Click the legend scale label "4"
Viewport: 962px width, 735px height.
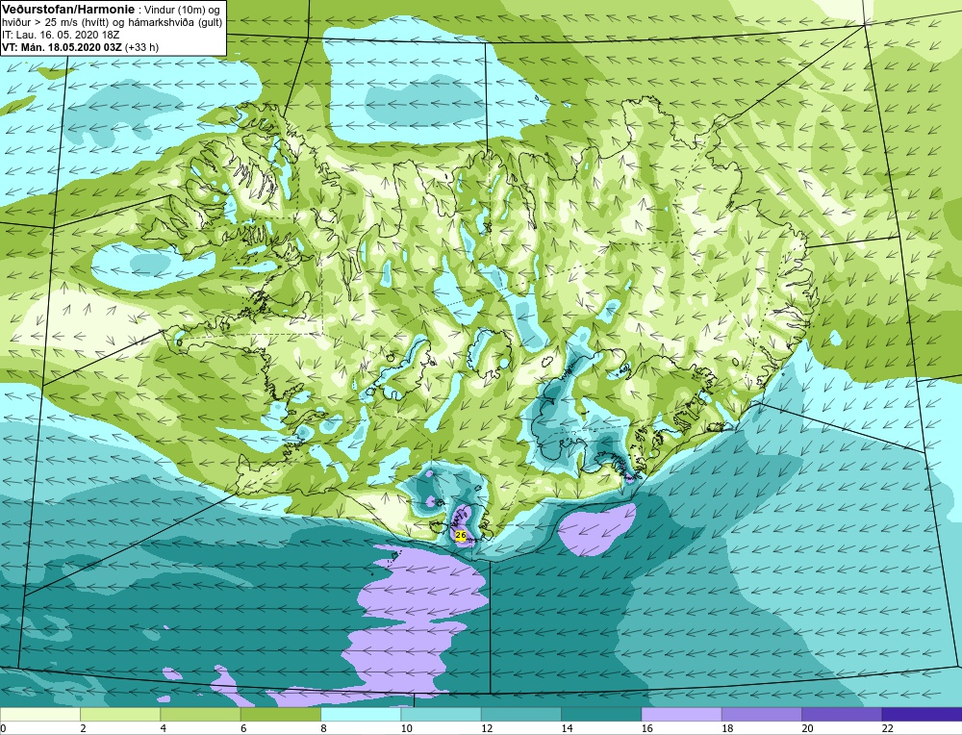click(164, 729)
